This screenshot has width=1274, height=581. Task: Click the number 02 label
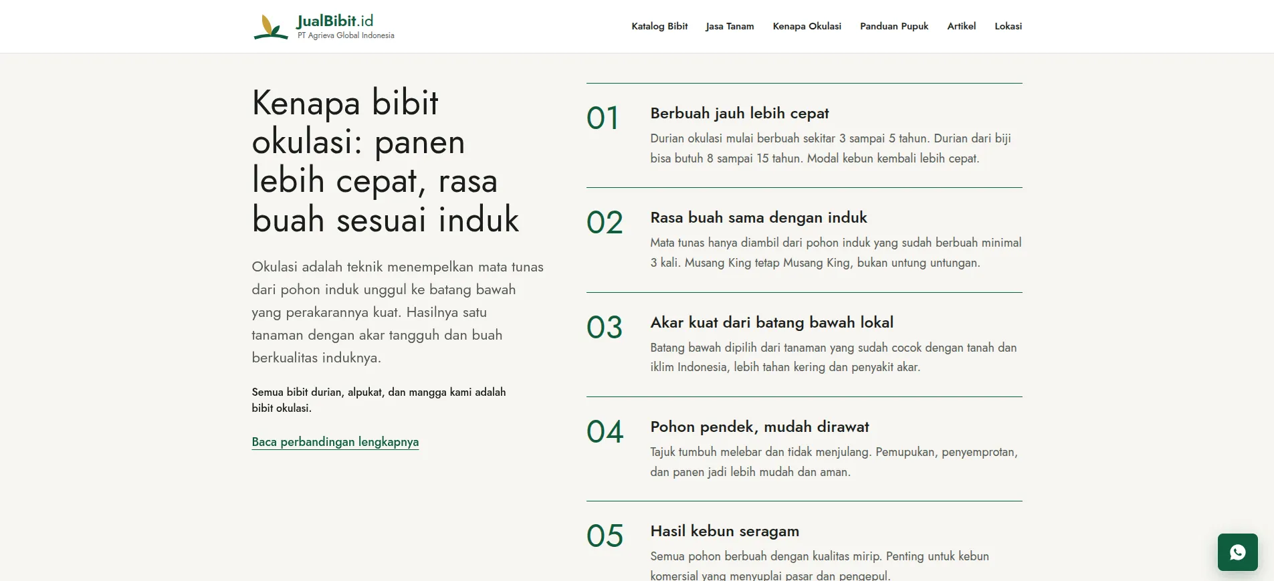click(605, 223)
